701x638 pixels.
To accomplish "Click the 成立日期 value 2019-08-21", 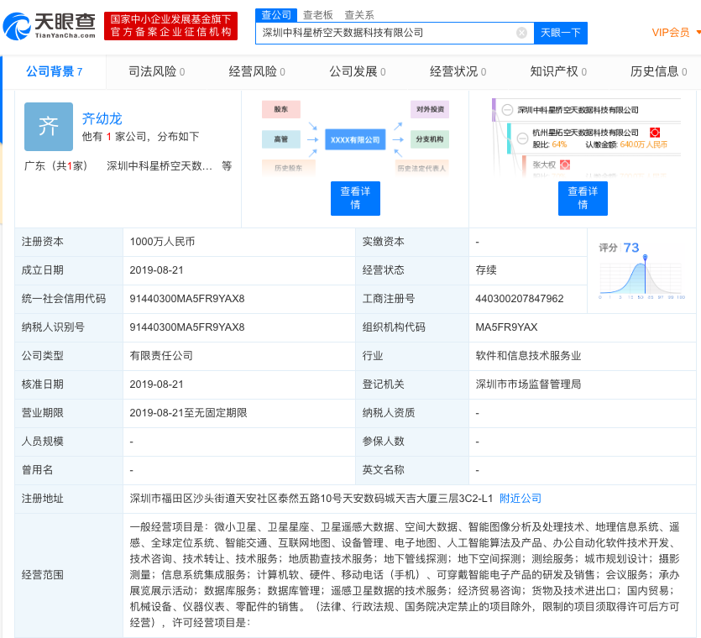I will tap(156, 270).
